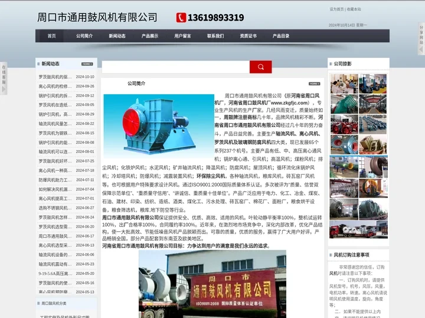Click the 周口鼓风机分类 panel heading
The width and height of the screenshot is (425, 318).
click(54, 303)
